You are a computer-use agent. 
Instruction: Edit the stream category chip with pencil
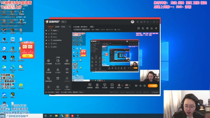coord(82,29)
